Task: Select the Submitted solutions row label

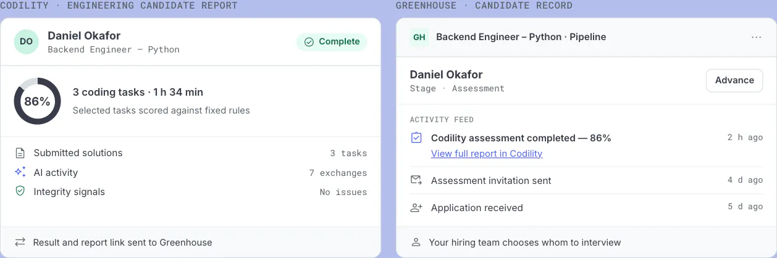Action: click(78, 153)
